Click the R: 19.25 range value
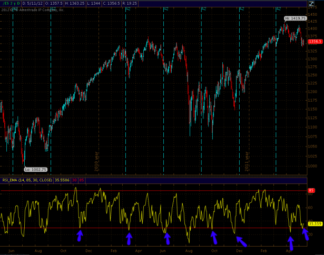This screenshot has height=255, width=324. click(130, 4)
